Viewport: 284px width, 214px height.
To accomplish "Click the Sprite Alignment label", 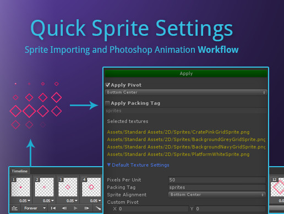I will coord(127,195).
